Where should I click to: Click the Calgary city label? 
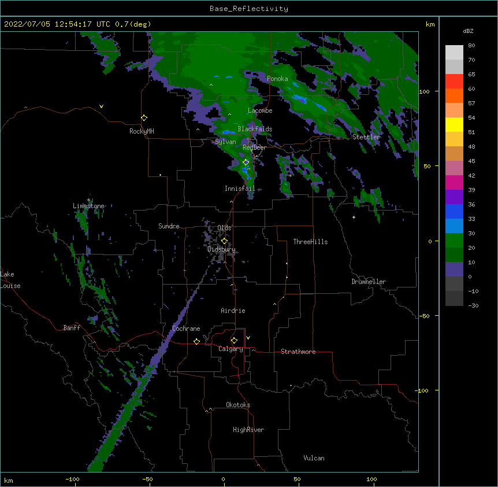click(x=231, y=349)
